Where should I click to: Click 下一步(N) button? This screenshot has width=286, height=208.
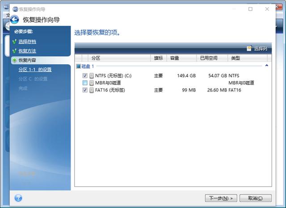pos(221,198)
